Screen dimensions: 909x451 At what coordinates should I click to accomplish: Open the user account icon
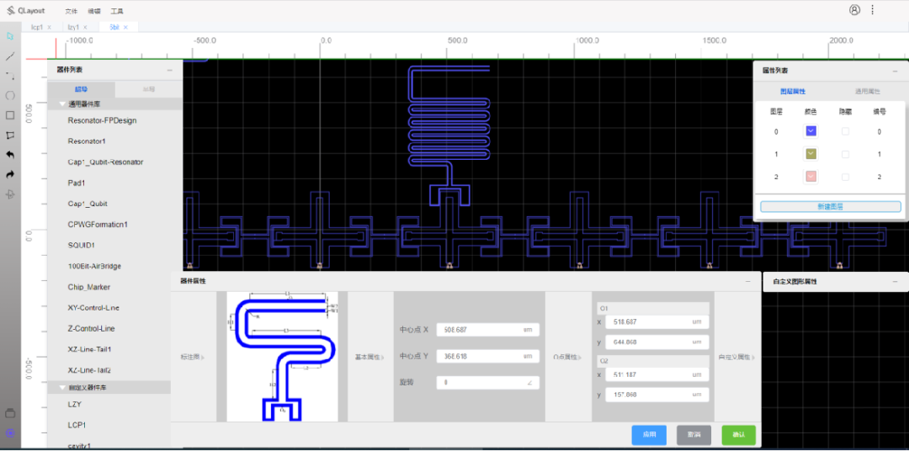click(854, 10)
